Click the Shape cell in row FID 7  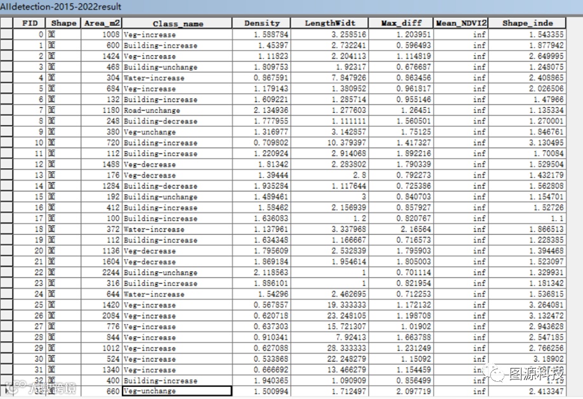point(63,110)
